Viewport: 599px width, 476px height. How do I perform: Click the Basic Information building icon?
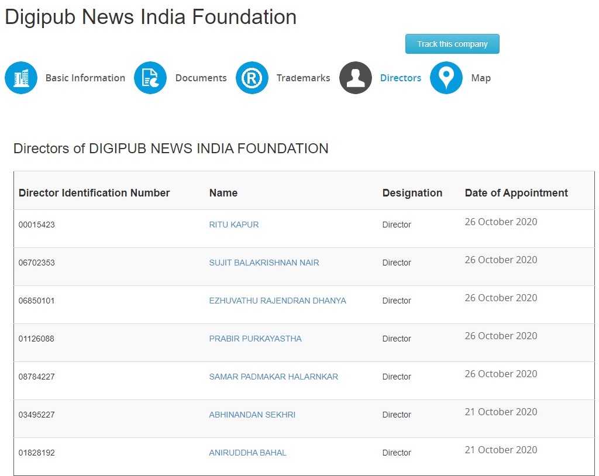click(x=21, y=78)
